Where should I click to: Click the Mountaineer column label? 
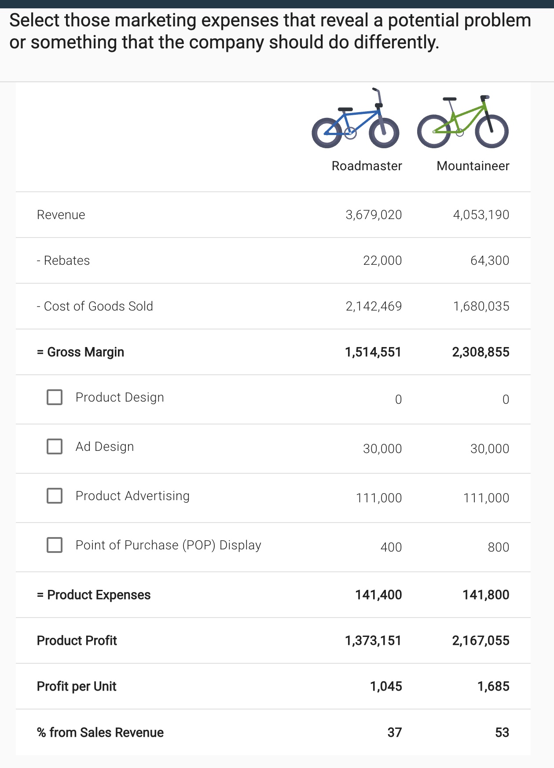[473, 166]
